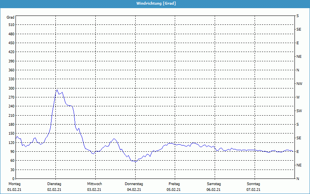This screenshot has height=194, width=310.
Task: Select the Freitag 05.02.21 date label
Action: coord(174,187)
